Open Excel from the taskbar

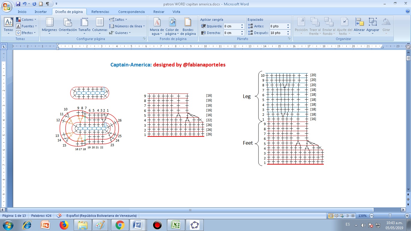point(175,225)
